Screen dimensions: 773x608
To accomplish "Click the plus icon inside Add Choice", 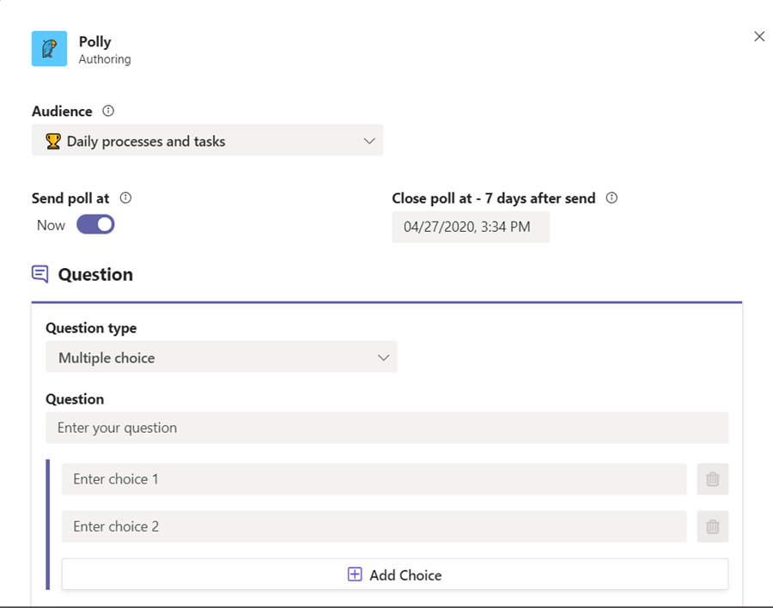I will pyautogui.click(x=355, y=574).
